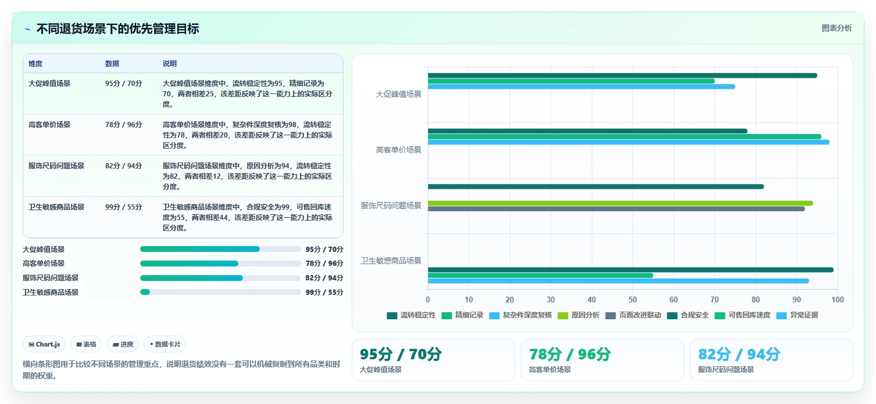Image resolution: width=876 pixels, height=404 pixels.
Task: Click 服饰尺码问题场景 dark-green bar reaching 82
Action: coord(596,186)
